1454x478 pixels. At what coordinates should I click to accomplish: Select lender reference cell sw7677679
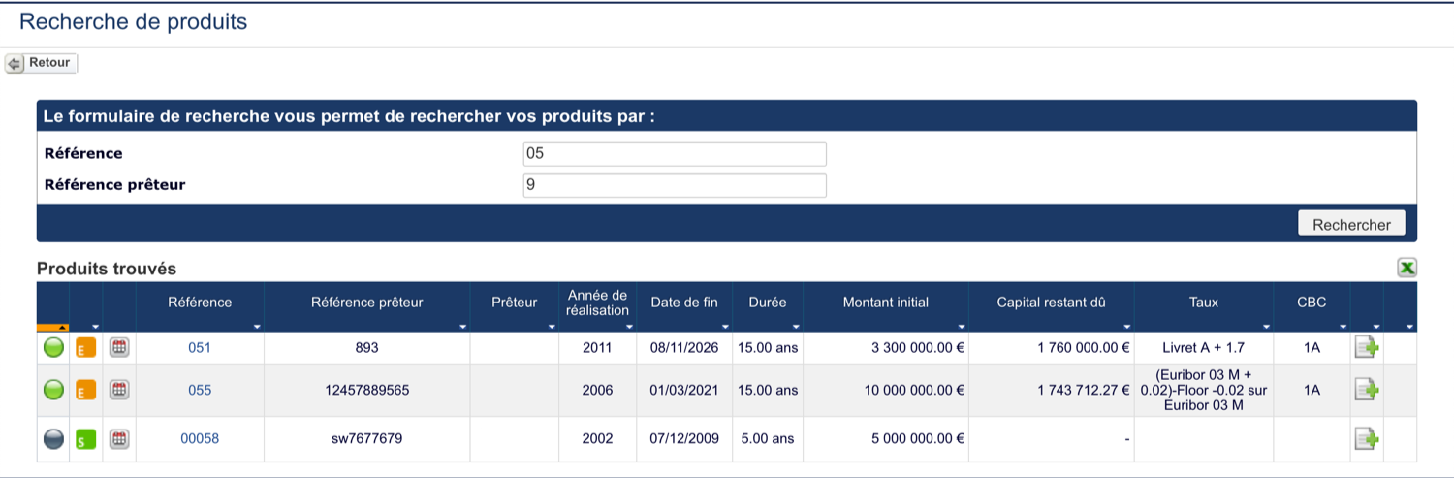366,438
